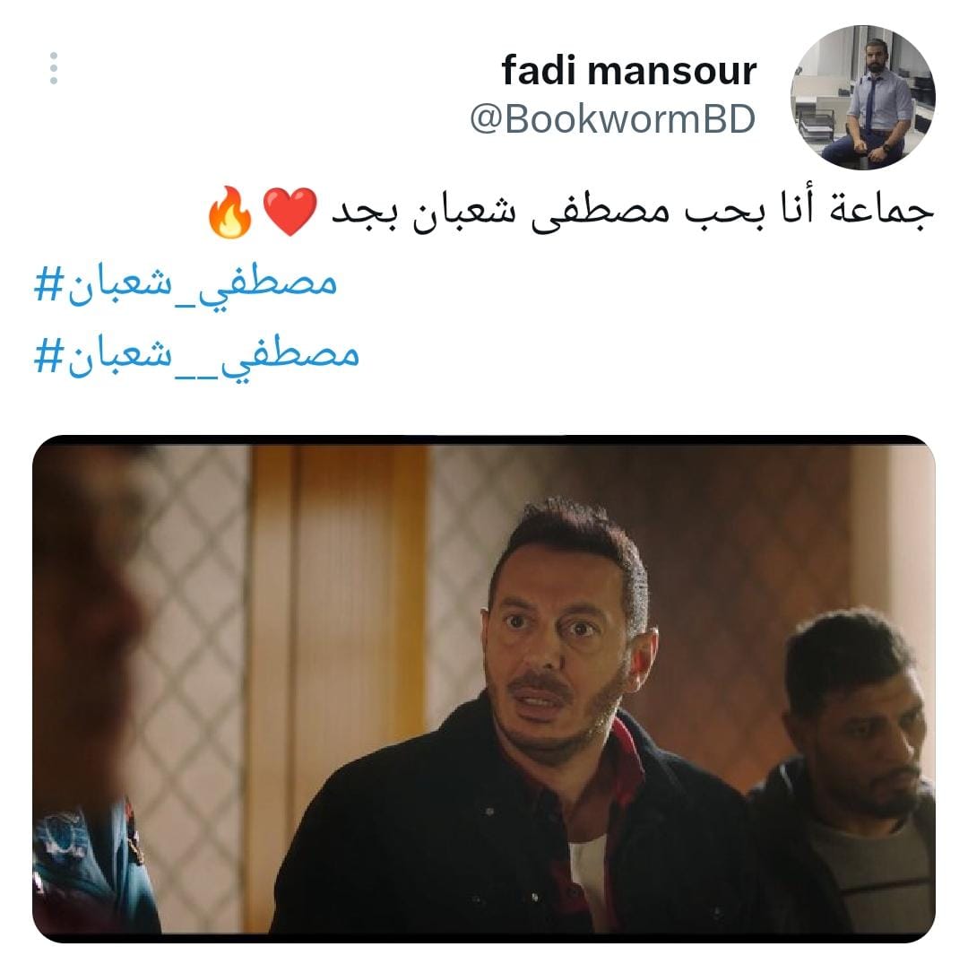Viewport: 968px width, 964px height.
Task: Tap the # symbol of the first hashtag
Action: [49, 284]
